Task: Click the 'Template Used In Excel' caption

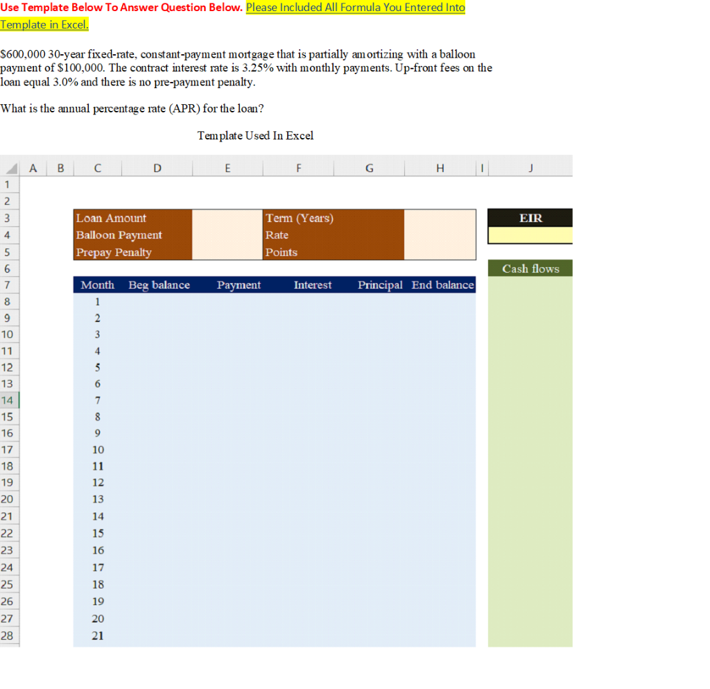Action: (x=255, y=135)
